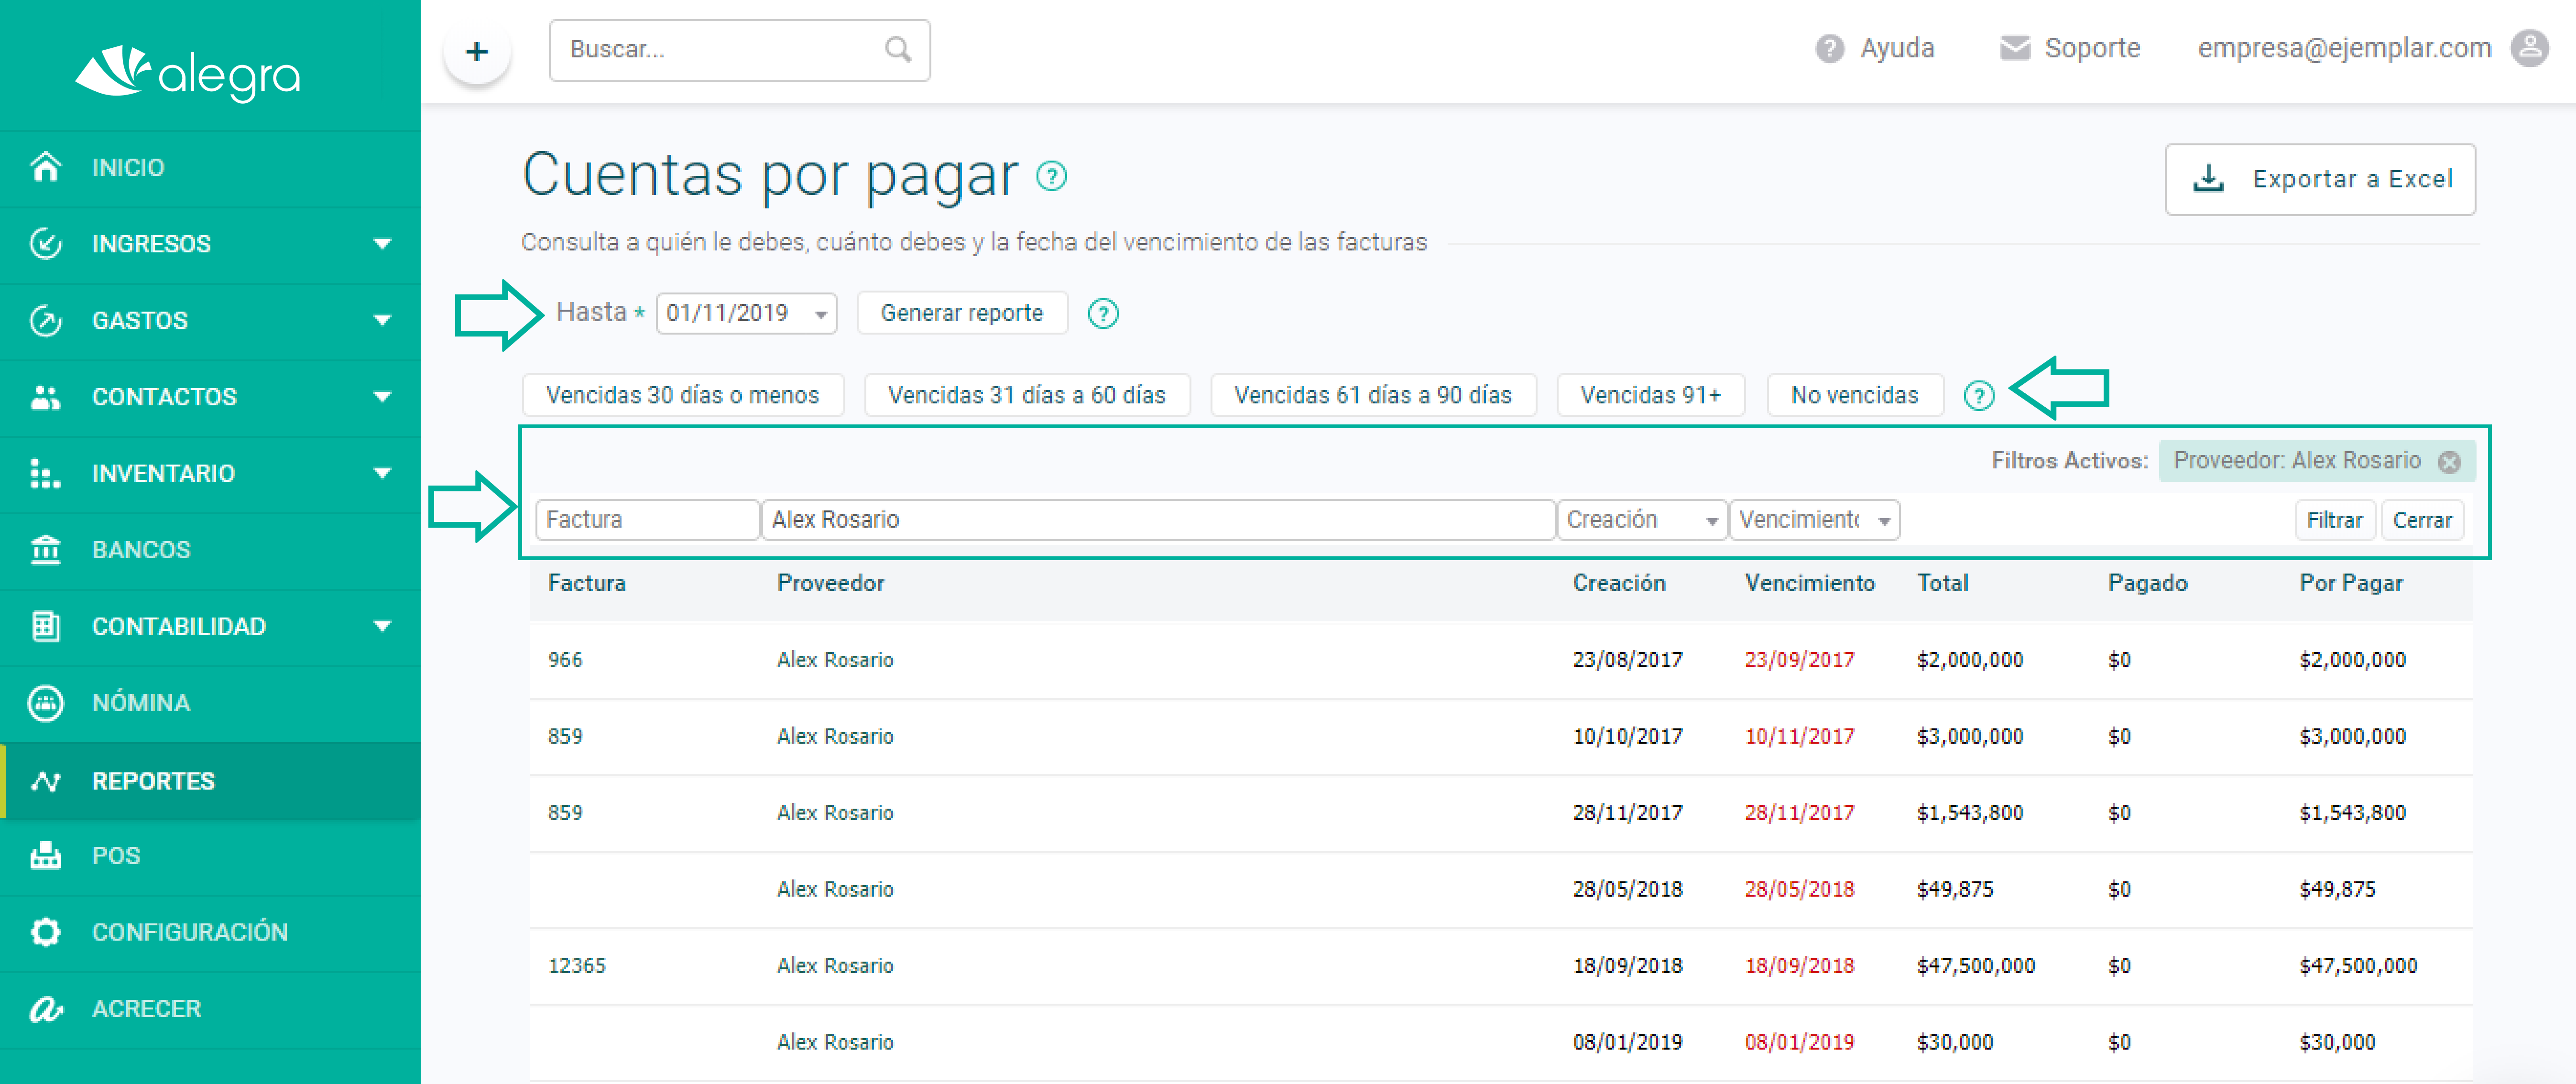Click due date 10/11/2017
This screenshot has height=1084, width=2576.
1799,737
